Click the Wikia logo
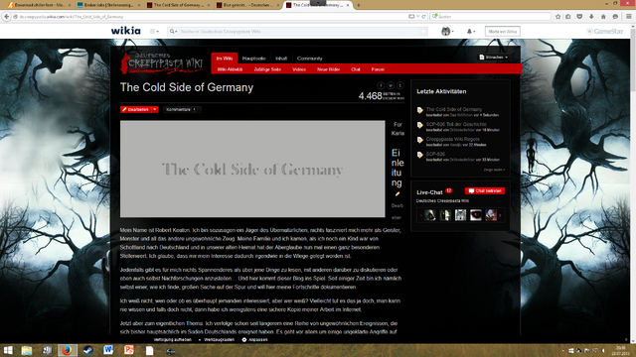The image size is (636, 357). pos(126,31)
